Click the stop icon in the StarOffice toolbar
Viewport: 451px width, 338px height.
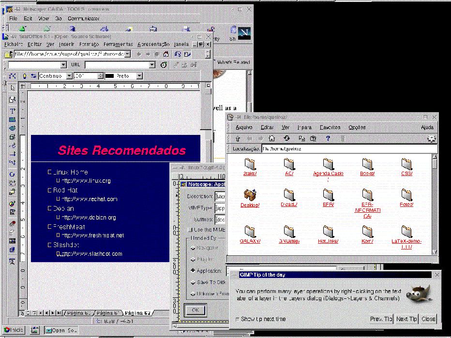(157, 54)
